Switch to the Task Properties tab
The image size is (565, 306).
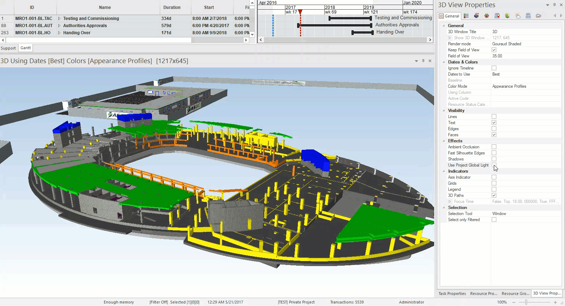(452, 294)
